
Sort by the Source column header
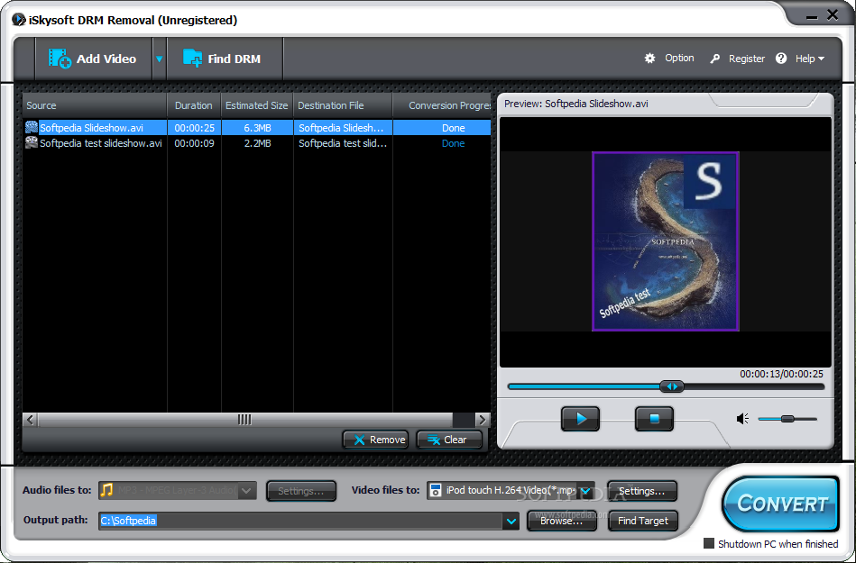click(95, 105)
